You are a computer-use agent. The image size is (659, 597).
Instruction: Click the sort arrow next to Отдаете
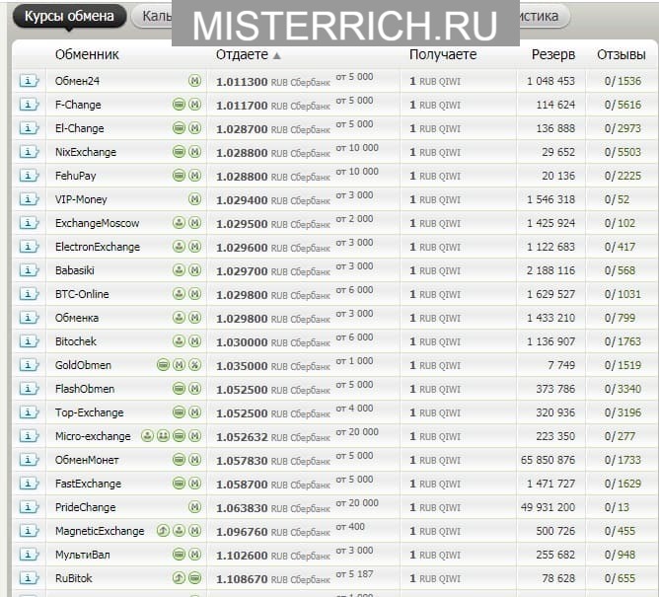coord(276,55)
